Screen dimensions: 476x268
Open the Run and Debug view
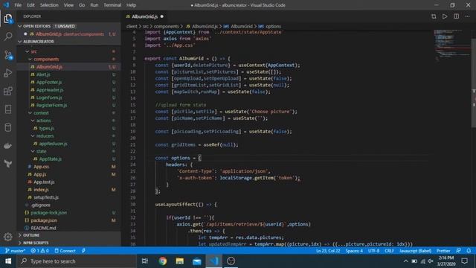point(8,73)
